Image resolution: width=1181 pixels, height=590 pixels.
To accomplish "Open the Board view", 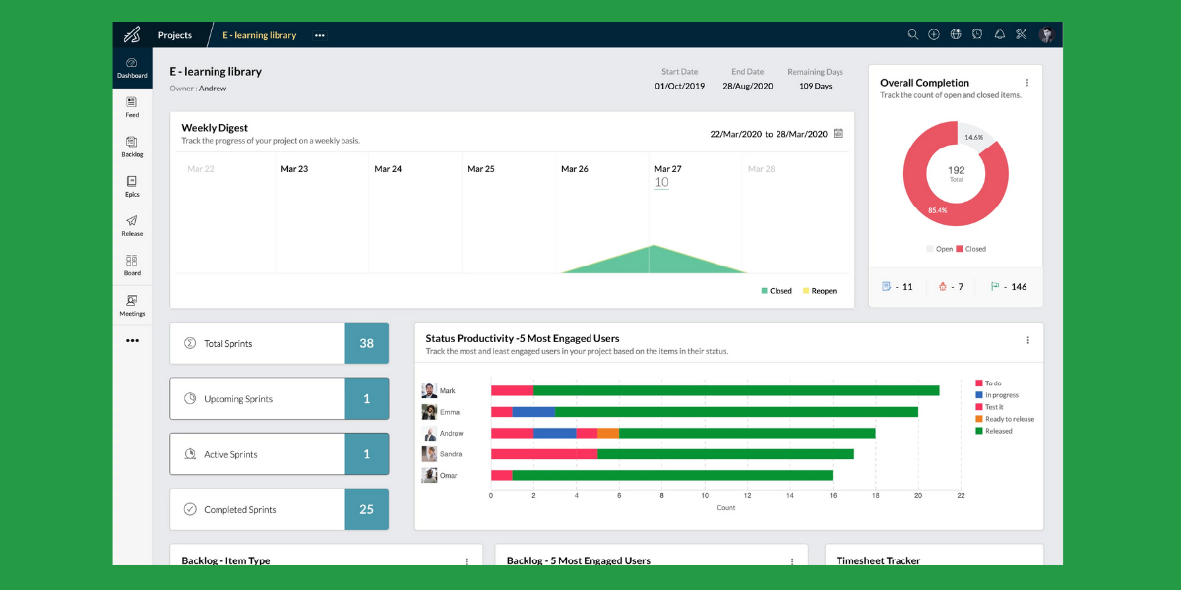I will 132,265.
